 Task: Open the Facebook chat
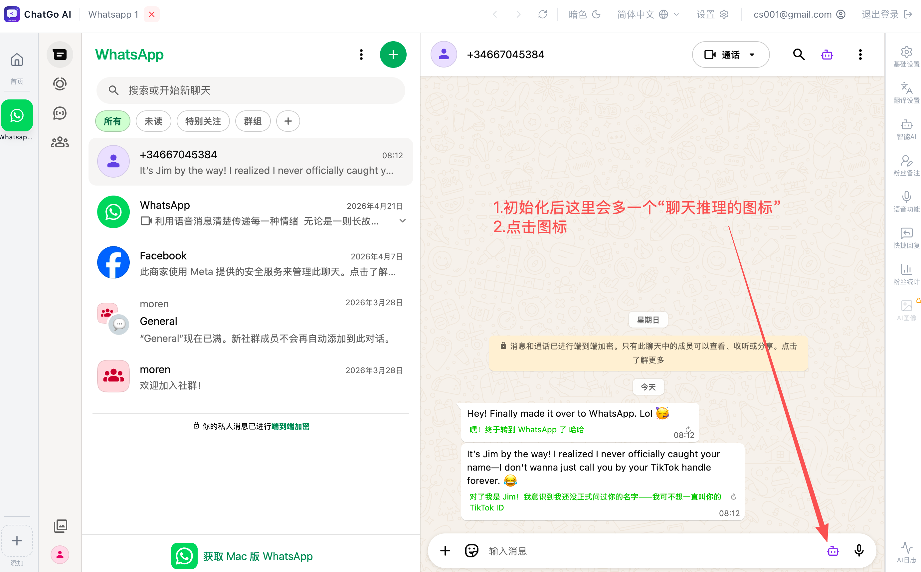click(x=251, y=263)
